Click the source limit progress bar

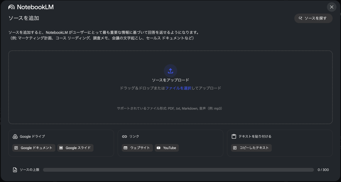178,170
